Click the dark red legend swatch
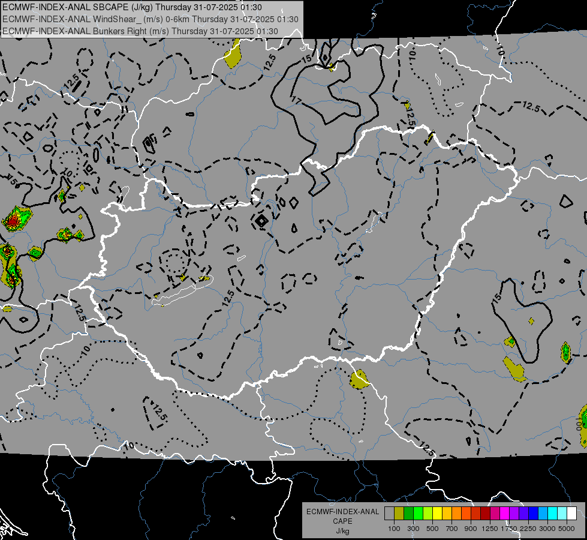The image size is (587, 540). coord(485,514)
